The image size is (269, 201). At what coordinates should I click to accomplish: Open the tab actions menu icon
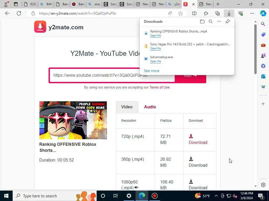16,4
